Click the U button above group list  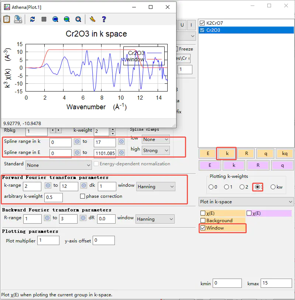[182, 25]
